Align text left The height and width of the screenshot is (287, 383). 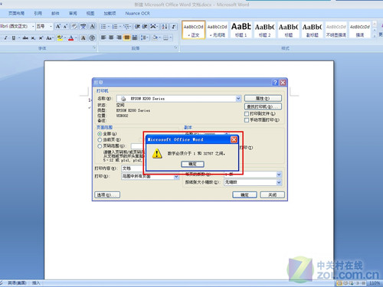point(103,38)
